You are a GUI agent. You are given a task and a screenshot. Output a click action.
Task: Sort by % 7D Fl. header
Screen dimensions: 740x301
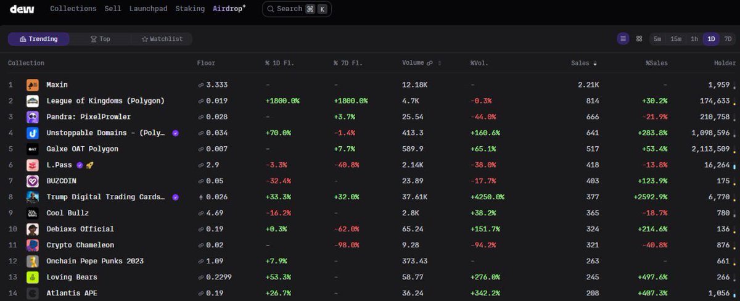[x=348, y=63]
